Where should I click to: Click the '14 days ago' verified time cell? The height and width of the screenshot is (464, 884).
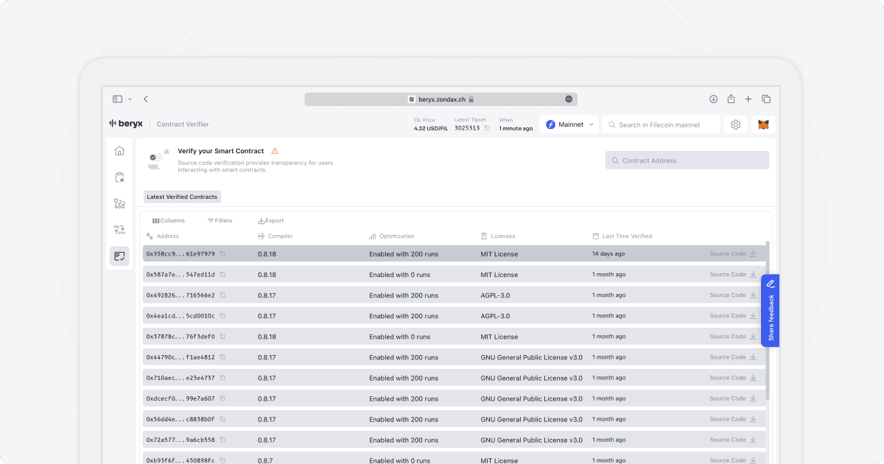pos(608,254)
